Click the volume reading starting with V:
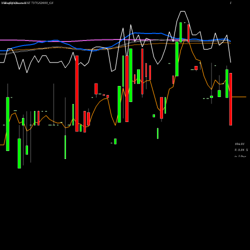The width and height of the screenshot is (250, 250). click(241, 150)
